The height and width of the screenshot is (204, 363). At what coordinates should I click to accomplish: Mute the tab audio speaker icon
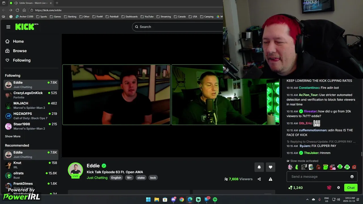16,3
